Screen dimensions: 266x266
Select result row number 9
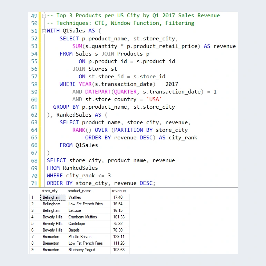35,250
